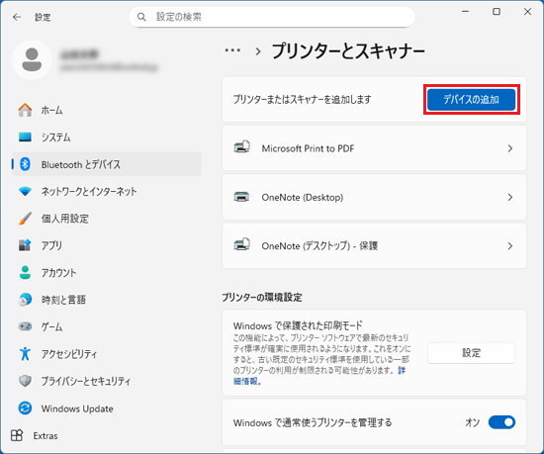Image resolution: width=544 pixels, height=454 pixels.
Task: Click the 時刻と言語 globe clock icon
Action: [25, 300]
